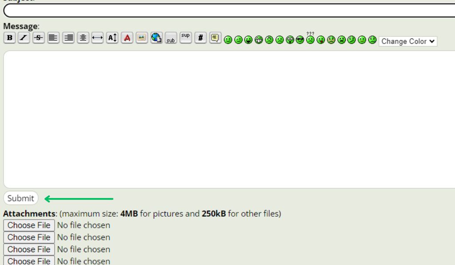
Task: Open the Change Color dropdown
Action: pos(408,41)
